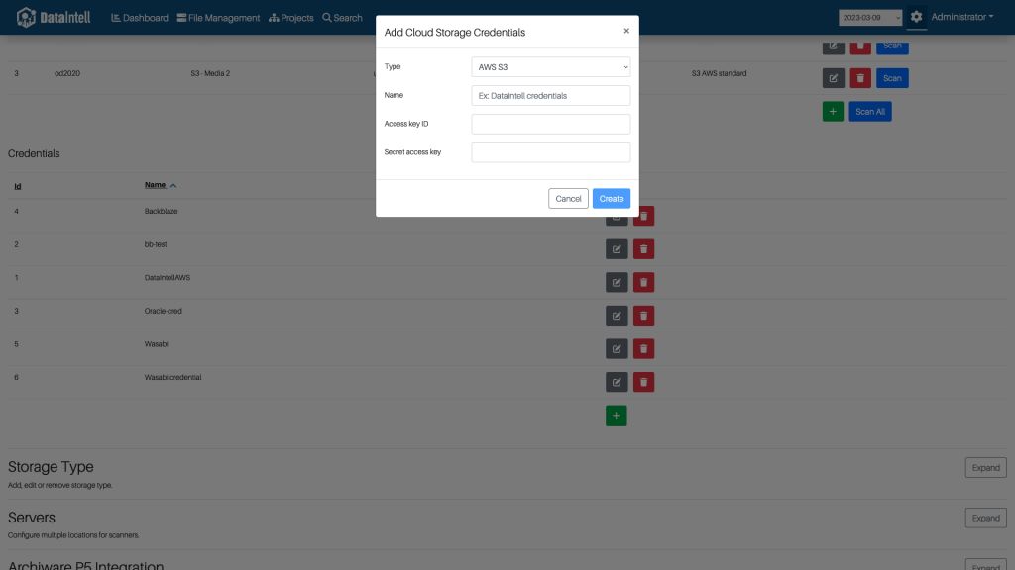Open the Administrator user menu
Image resolution: width=1015 pixels, height=570 pixels.
961,17
